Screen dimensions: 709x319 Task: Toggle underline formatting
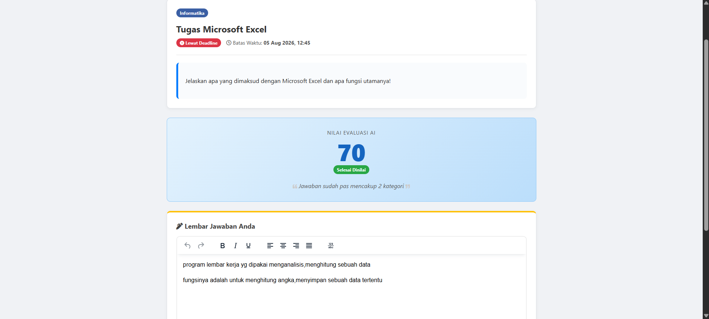[248, 246]
